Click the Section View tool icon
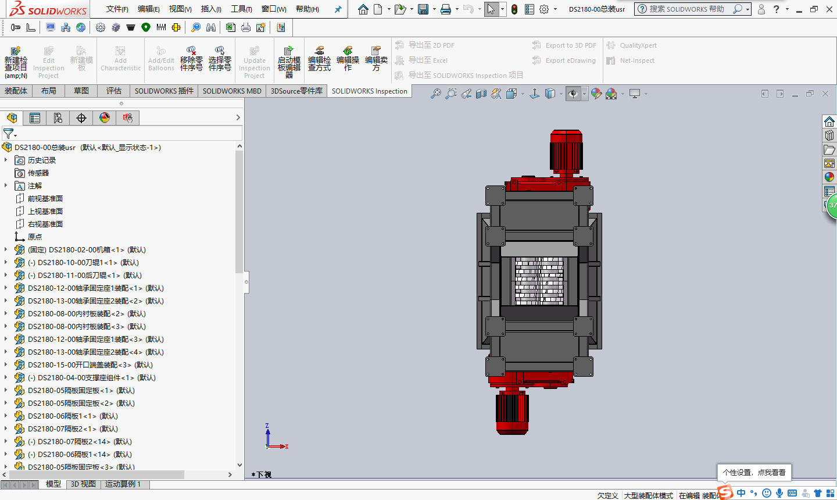This screenshot has height=500, width=837. (481, 94)
